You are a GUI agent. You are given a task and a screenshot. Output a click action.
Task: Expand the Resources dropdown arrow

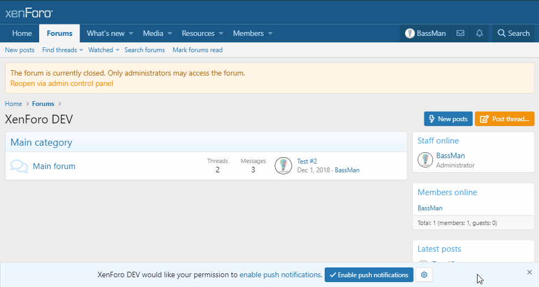click(x=221, y=34)
